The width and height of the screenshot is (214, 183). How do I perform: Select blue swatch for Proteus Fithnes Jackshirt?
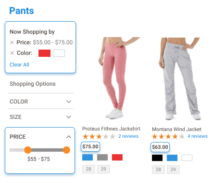coord(88,157)
